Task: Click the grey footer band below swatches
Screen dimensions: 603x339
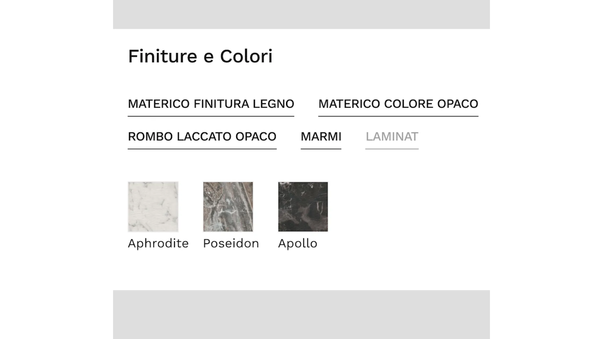Action: (301, 315)
